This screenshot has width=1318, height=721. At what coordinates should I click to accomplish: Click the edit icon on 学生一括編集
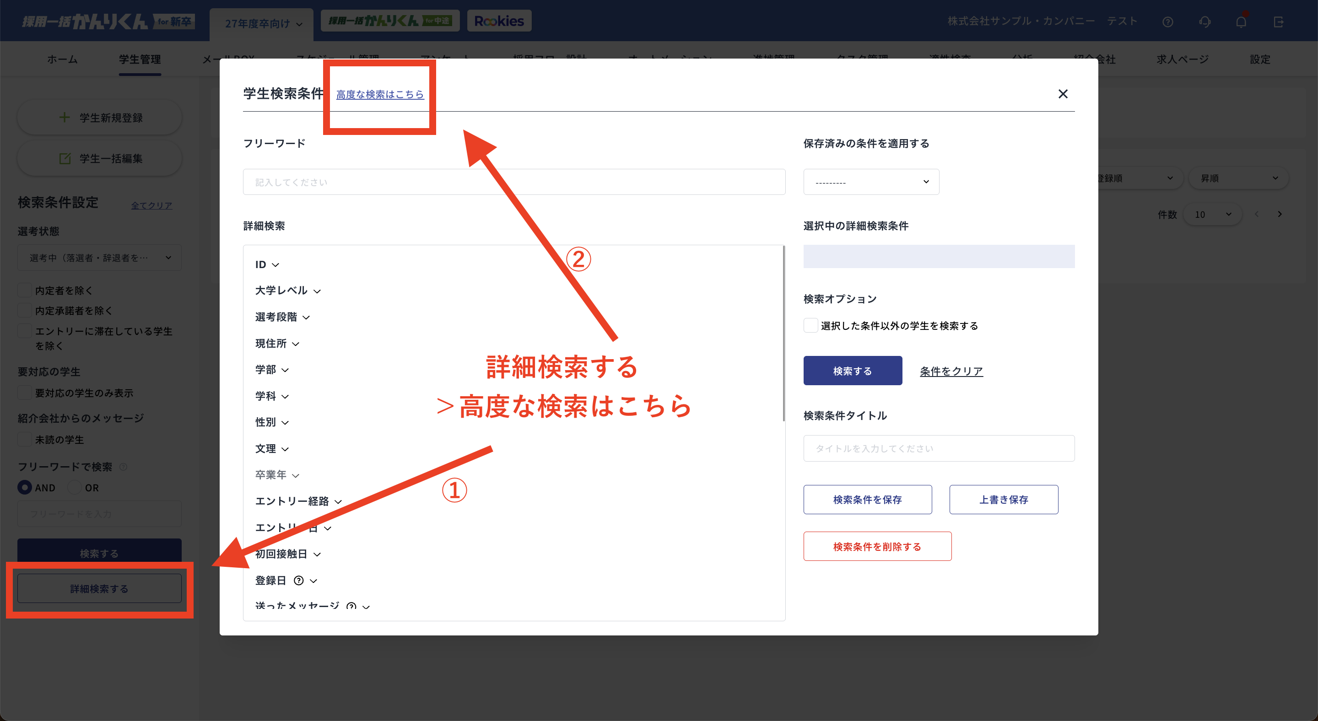[x=65, y=158]
